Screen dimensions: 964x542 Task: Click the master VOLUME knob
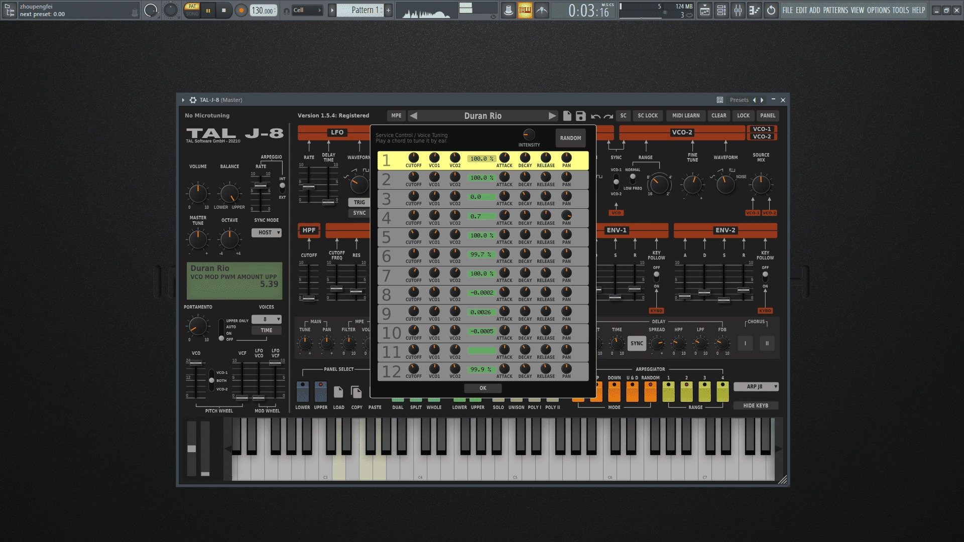(x=198, y=194)
